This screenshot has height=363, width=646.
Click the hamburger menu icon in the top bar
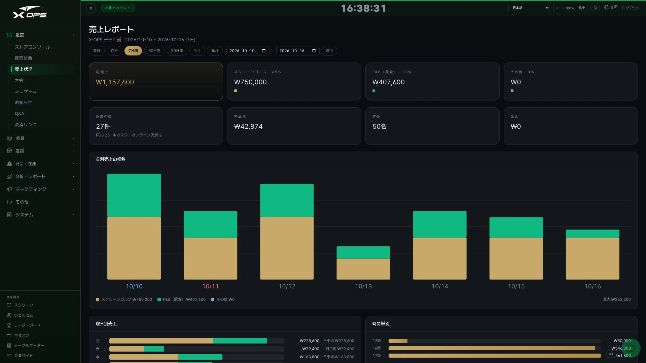coord(91,8)
